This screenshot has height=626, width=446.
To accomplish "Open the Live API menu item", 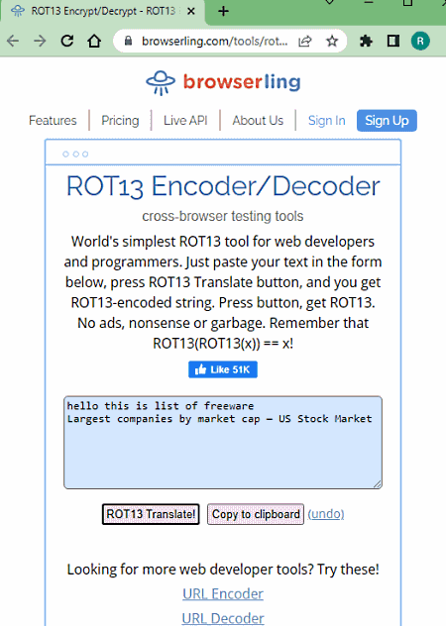I will coord(185,120).
